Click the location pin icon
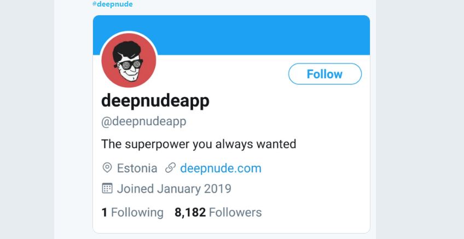 click(x=107, y=168)
